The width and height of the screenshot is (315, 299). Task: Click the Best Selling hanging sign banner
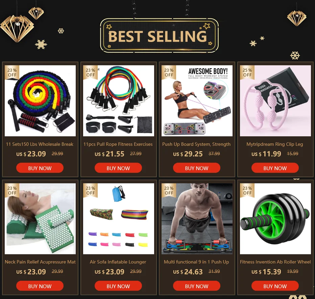[159, 36]
